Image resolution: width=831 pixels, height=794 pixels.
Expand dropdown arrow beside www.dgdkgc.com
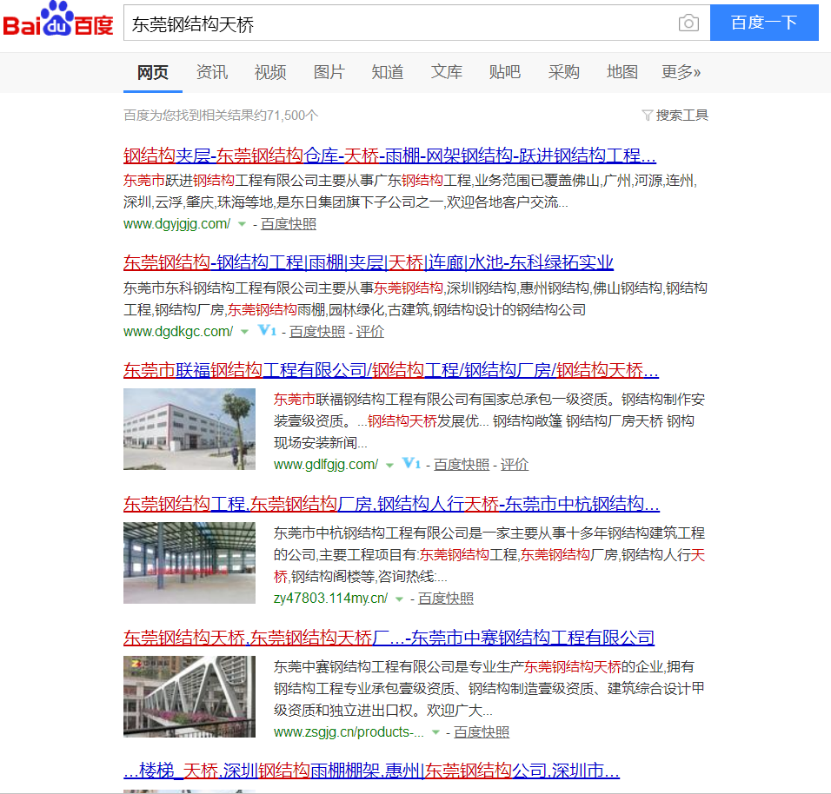coord(244,332)
